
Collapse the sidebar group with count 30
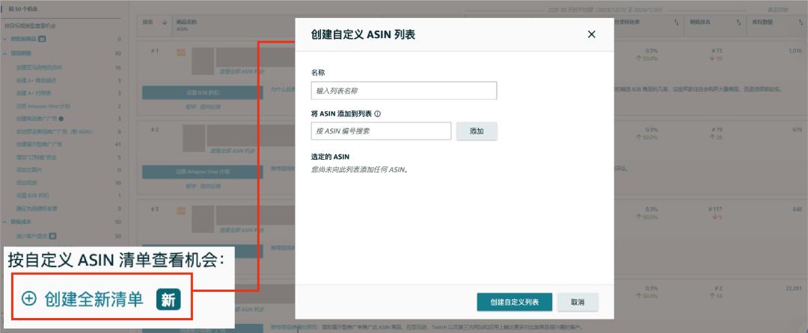[x=5, y=53]
